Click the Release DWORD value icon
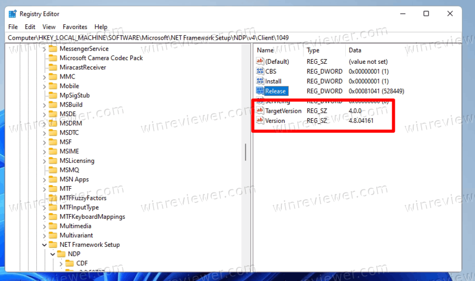Screen dimensions: 475x281 pyautogui.click(x=260, y=91)
